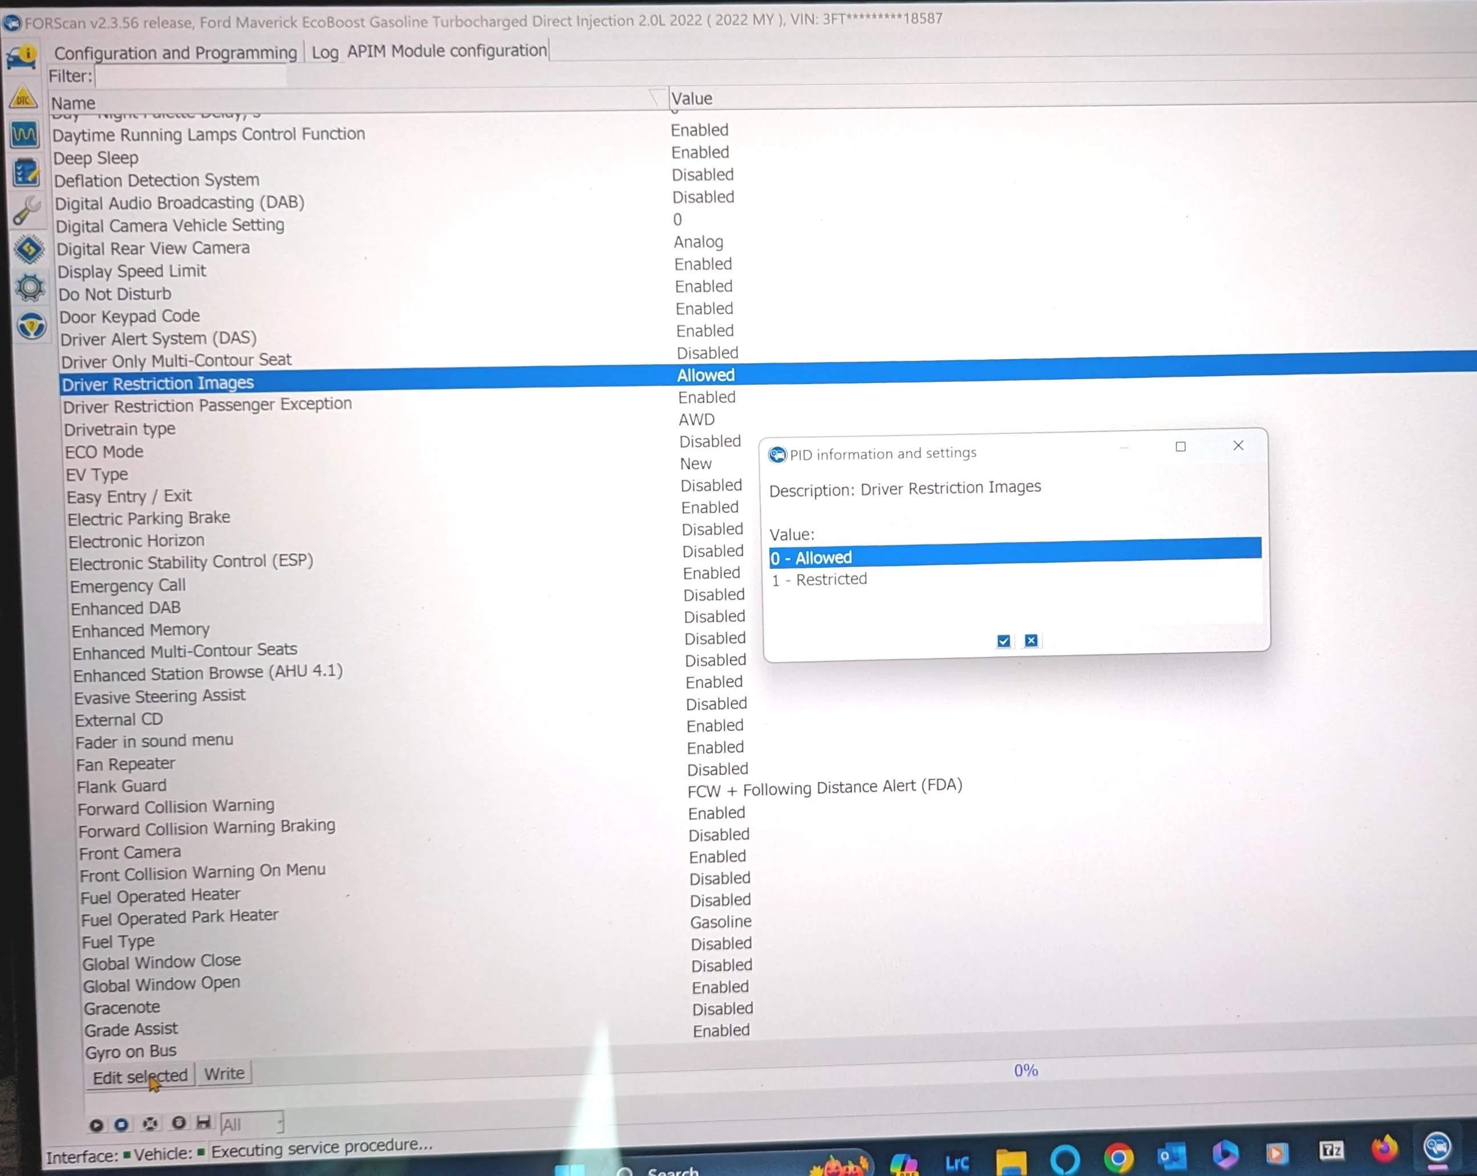This screenshot has height=1176, width=1477.
Task: Switch to the Log tab
Action: (x=324, y=52)
